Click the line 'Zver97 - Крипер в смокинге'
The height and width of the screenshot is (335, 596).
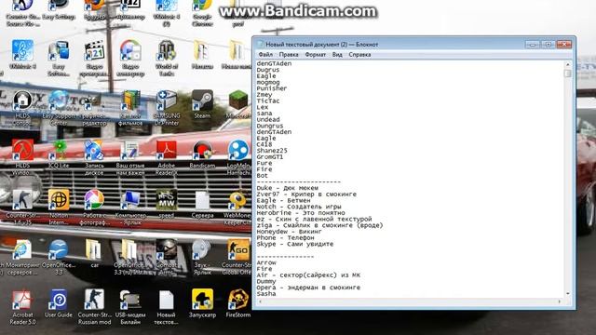tap(306, 194)
